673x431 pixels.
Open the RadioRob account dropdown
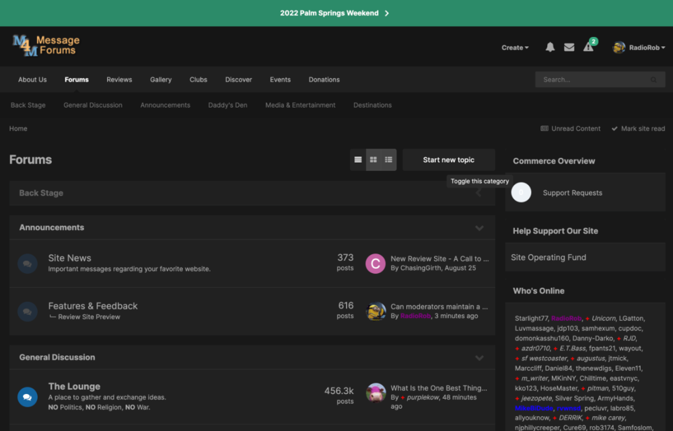coord(639,47)
